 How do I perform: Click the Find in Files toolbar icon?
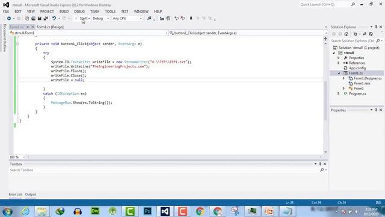coord(149,19)
